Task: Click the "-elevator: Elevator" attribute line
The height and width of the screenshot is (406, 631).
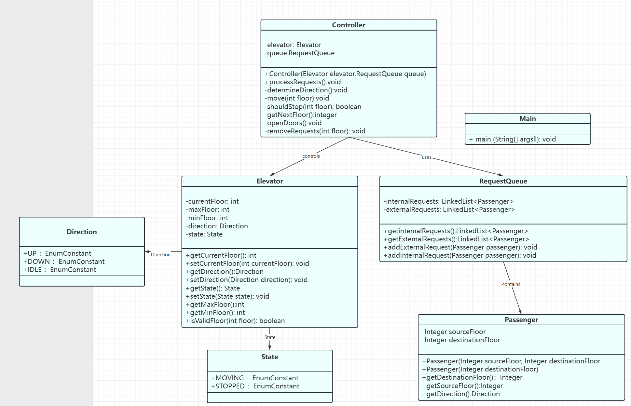Action: point(293,45)
